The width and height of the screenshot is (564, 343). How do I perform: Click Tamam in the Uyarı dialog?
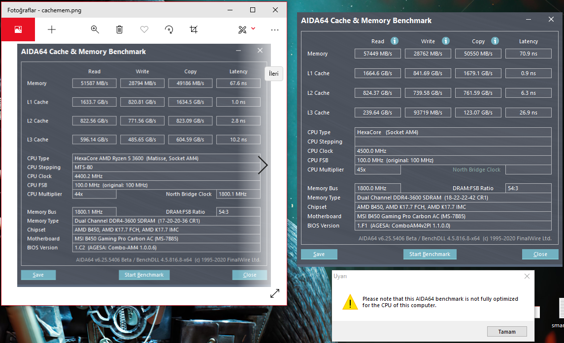pyautogui.click(x=507, y=332)
